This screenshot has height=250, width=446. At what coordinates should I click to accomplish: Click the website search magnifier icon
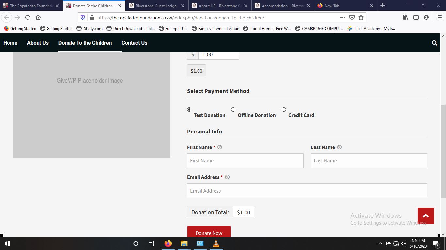coord(434,43)
